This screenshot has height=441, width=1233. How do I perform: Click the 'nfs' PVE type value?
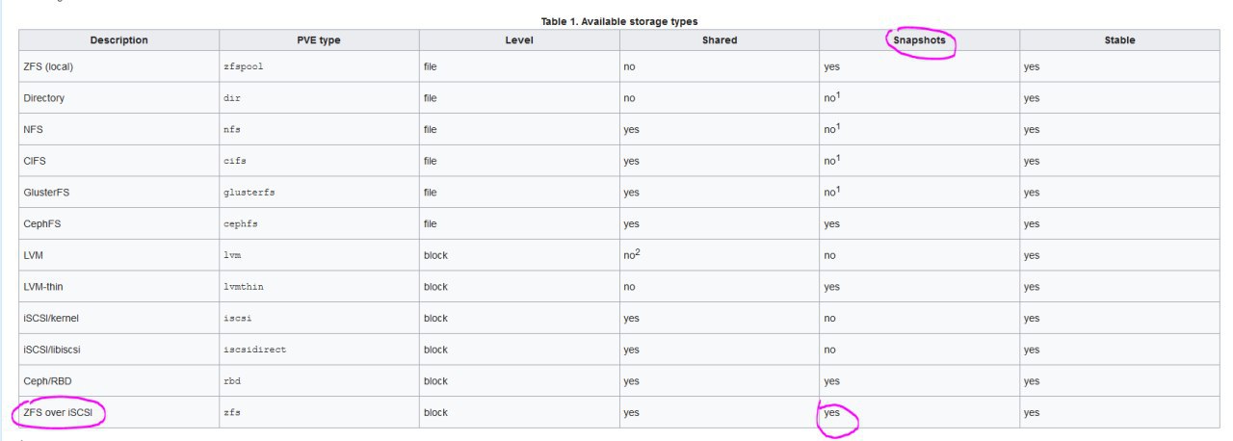[x=231, y=130]
